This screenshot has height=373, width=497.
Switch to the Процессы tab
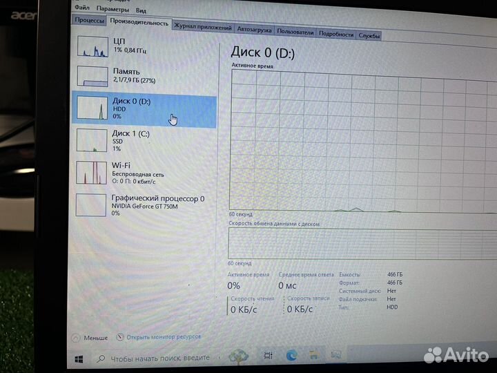[89, 21]
